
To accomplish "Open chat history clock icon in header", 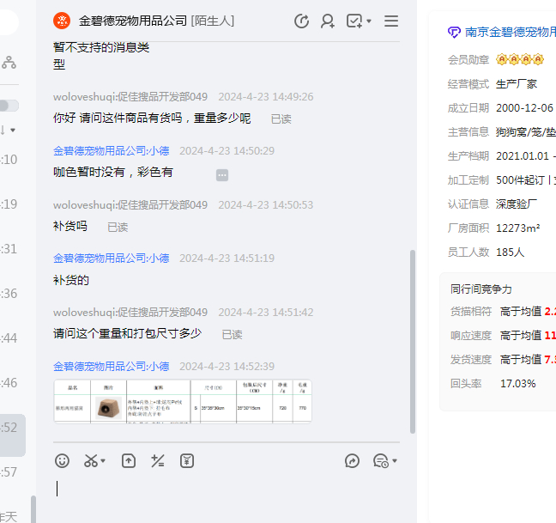I will click(301, 21).
